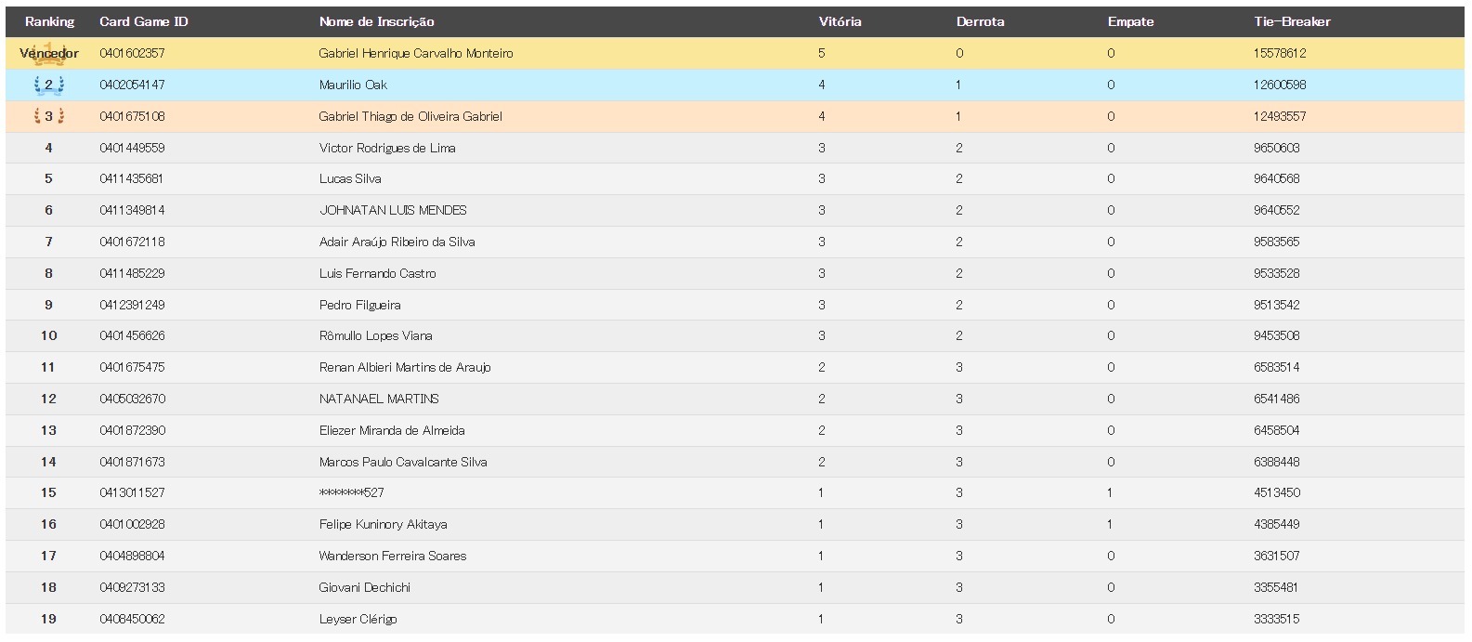Select the masked name ending in 527
The image size is (1472, 642).
coord(351,492)
